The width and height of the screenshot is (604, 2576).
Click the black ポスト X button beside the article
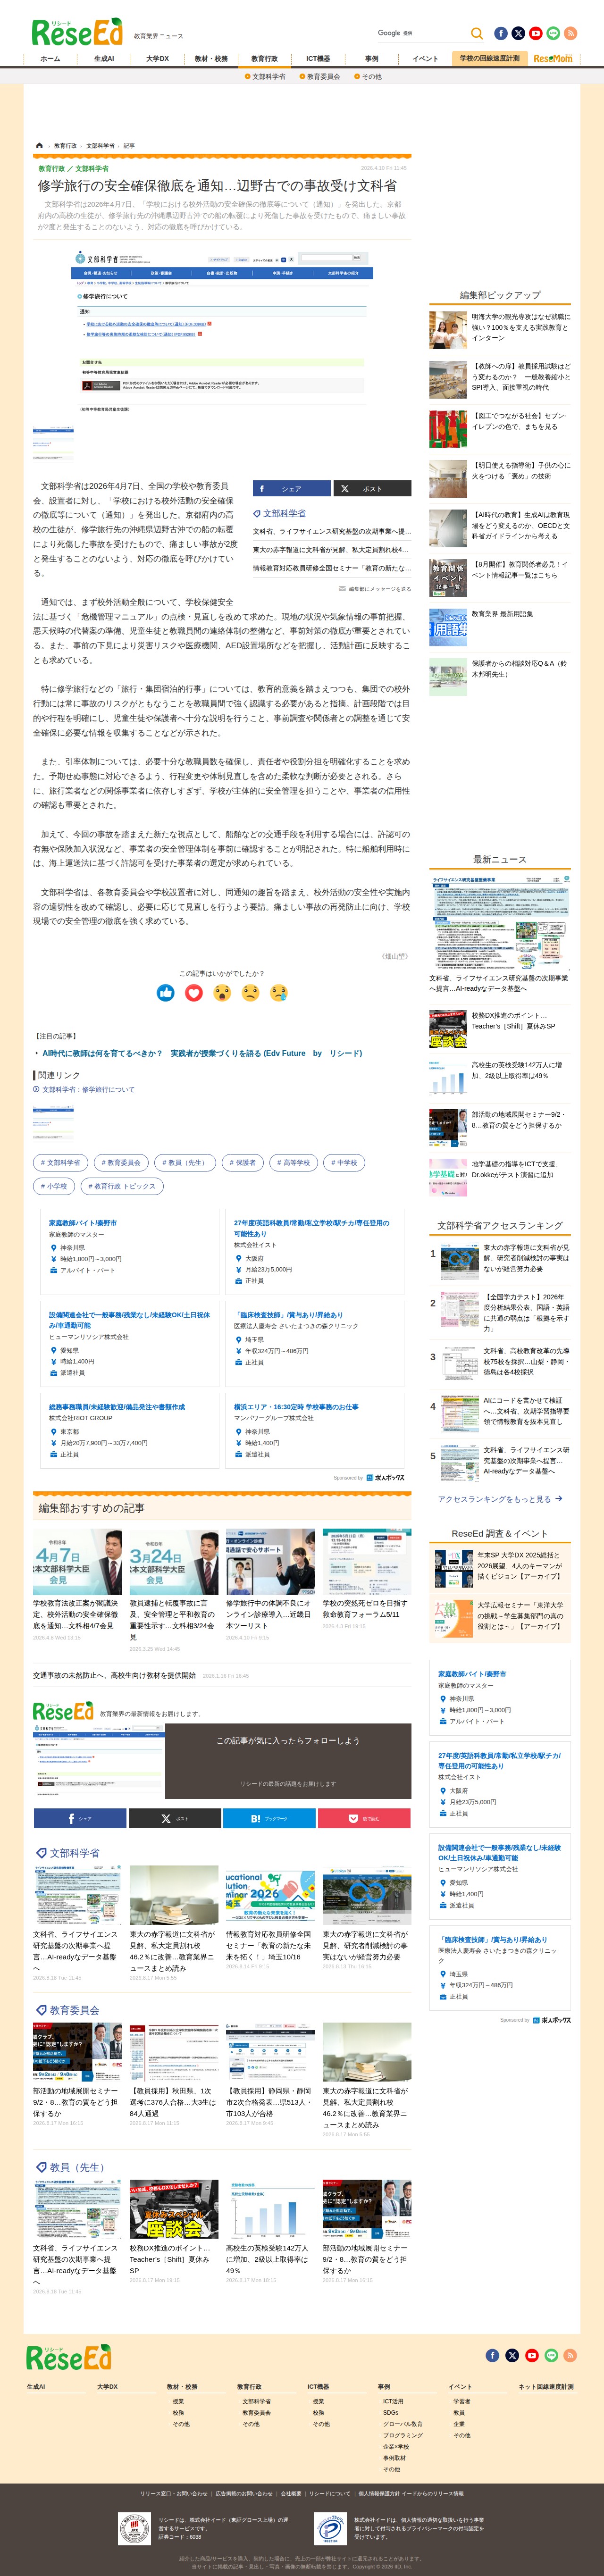(x=372, y=489)
